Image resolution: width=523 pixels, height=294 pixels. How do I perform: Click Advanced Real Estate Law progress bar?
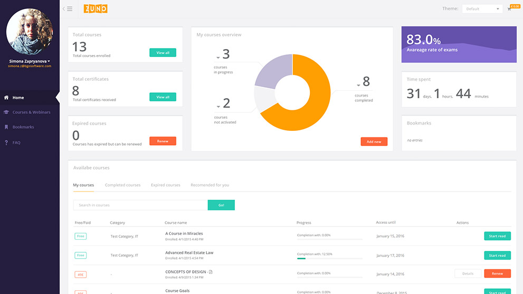[x=329, y=258]
